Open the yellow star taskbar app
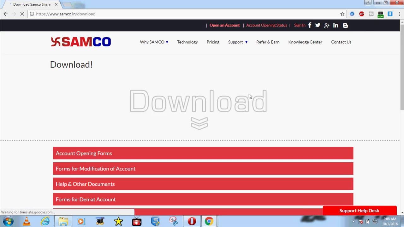Image resolution: width=404 pixels, height=227 pixels. [x=118, y=221]
